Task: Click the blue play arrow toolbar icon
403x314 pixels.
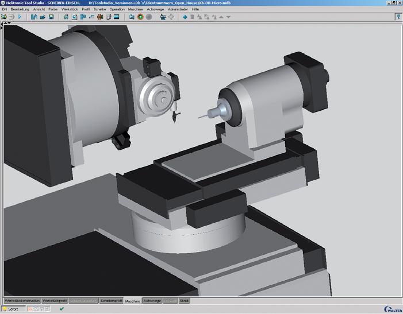Action: [20, 17]
